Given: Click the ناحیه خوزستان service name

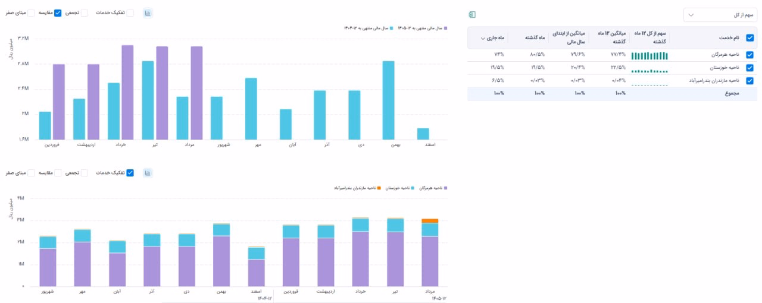Looking at the screenshot, I should (x=724, y=68).
